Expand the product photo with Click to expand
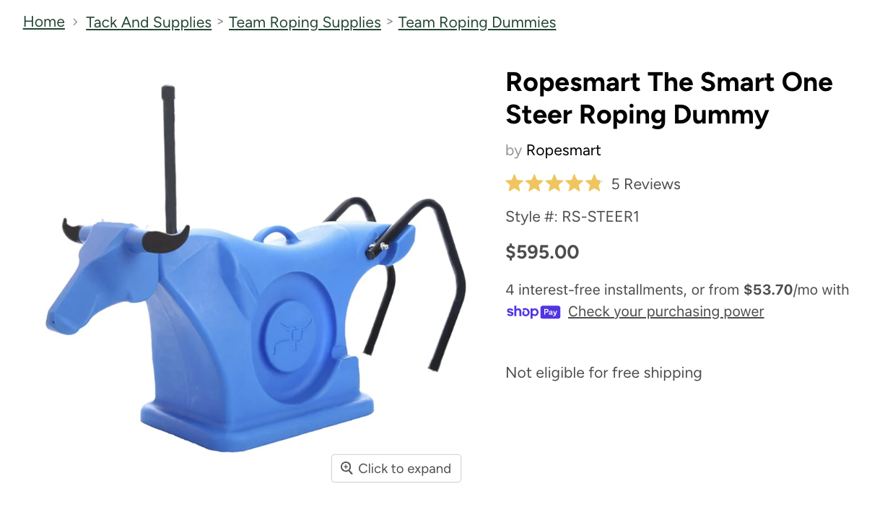This screenshot has height=507, width=872. (396, 468)
